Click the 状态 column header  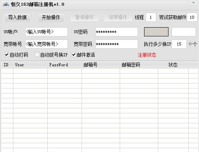coord(173,65)
